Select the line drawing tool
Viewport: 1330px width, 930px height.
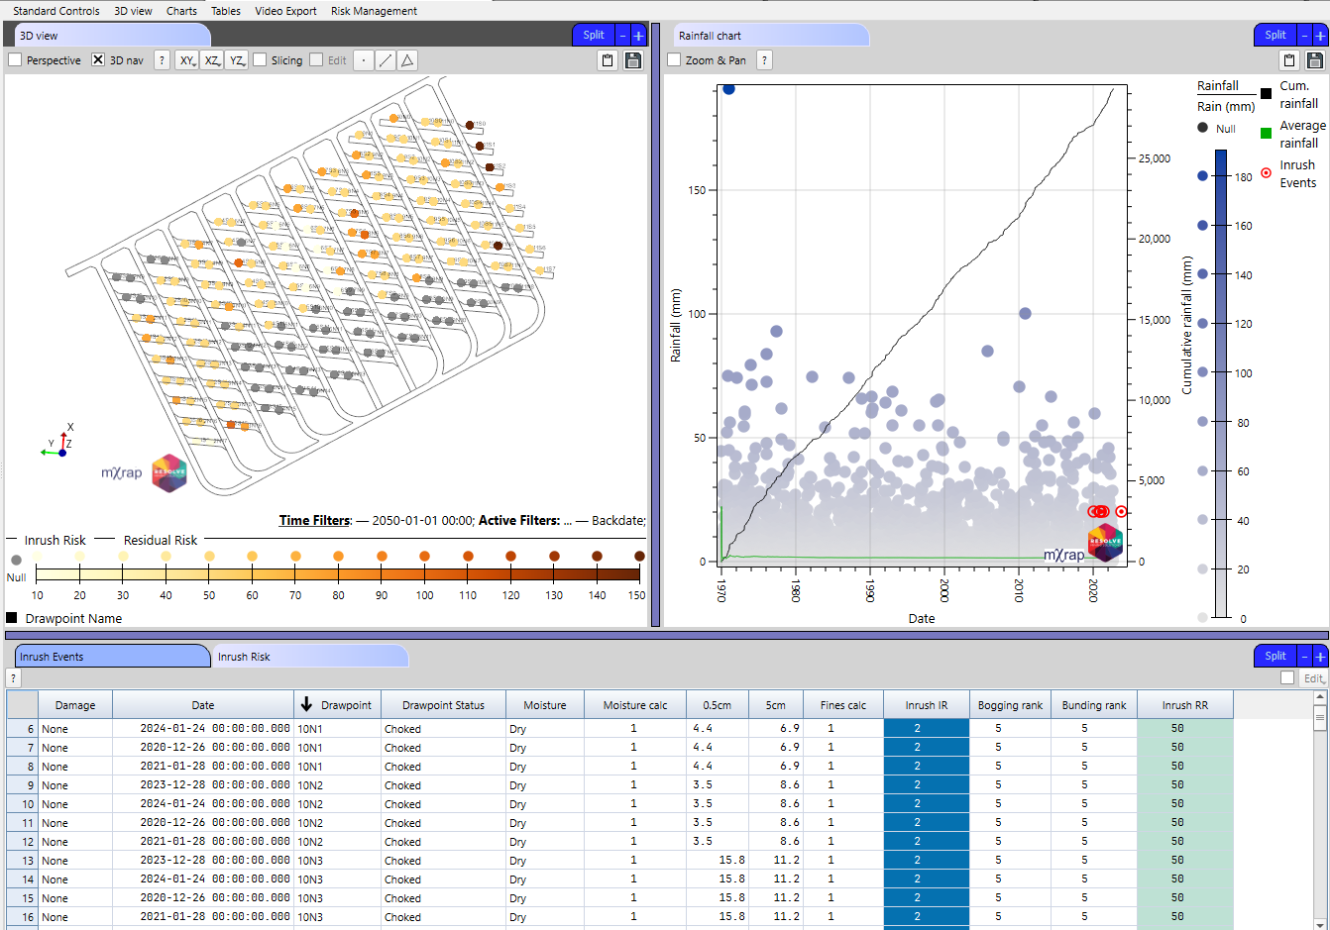[x=385, y=60]
